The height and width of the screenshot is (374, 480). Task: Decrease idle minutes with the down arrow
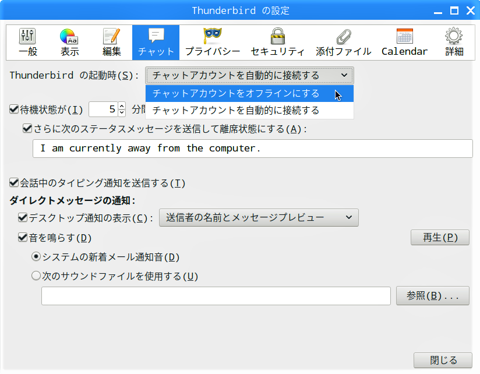click(x=122, y=113)
